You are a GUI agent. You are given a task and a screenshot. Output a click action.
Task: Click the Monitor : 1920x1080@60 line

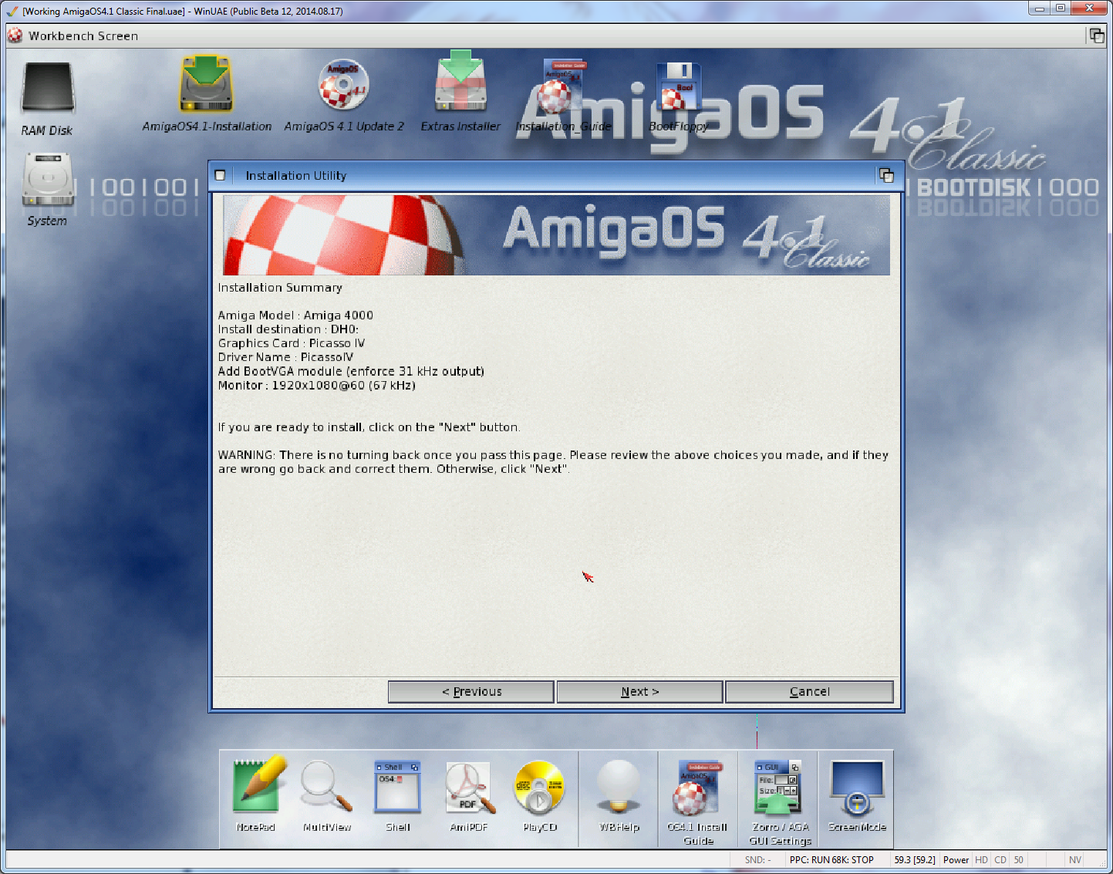(x=317, y=385)
